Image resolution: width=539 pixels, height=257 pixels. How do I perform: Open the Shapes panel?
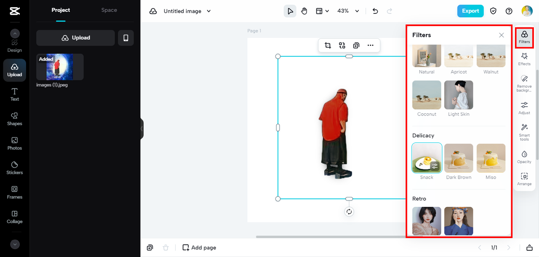click(x=14, y=119)
